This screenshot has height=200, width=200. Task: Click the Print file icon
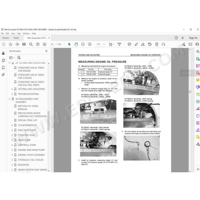[x=24, y=44]
